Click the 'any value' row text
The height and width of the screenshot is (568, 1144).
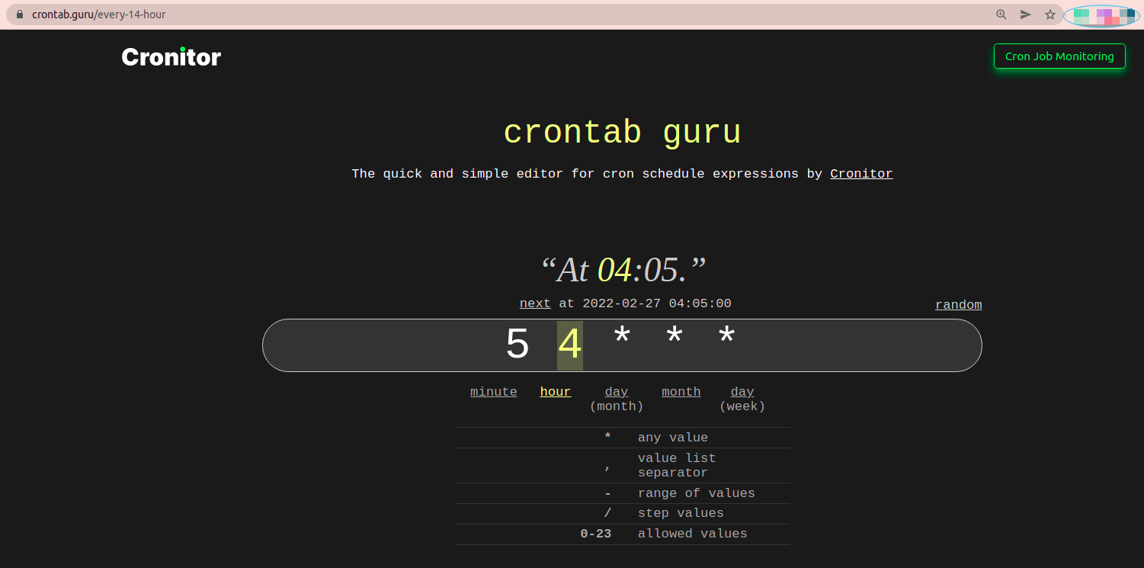(673, 438)
